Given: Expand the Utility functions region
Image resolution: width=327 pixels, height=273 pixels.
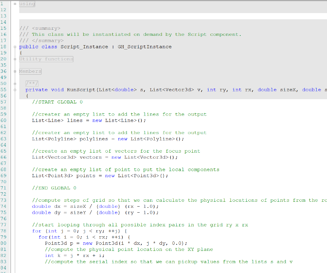Looking at the screenshot, I should pyautogui.click(x=15, y=59).
